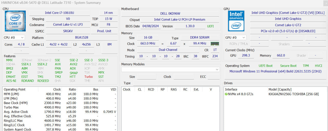
Task: Select the Chipset Intel Comet Lake-U PCH-LP Premium
Action: (180, 20)
